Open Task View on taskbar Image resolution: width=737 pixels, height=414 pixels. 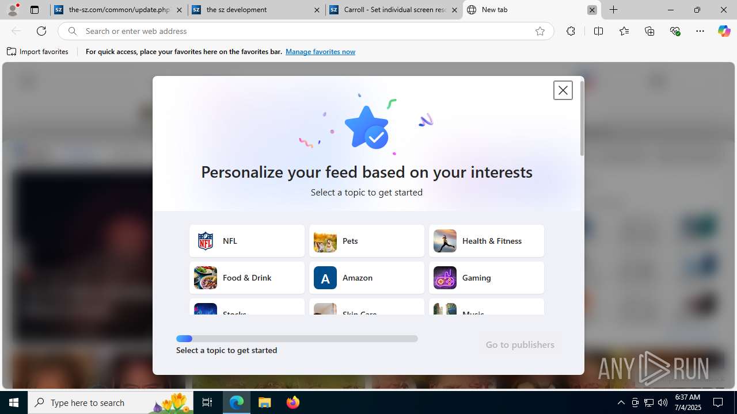point(207,402)
